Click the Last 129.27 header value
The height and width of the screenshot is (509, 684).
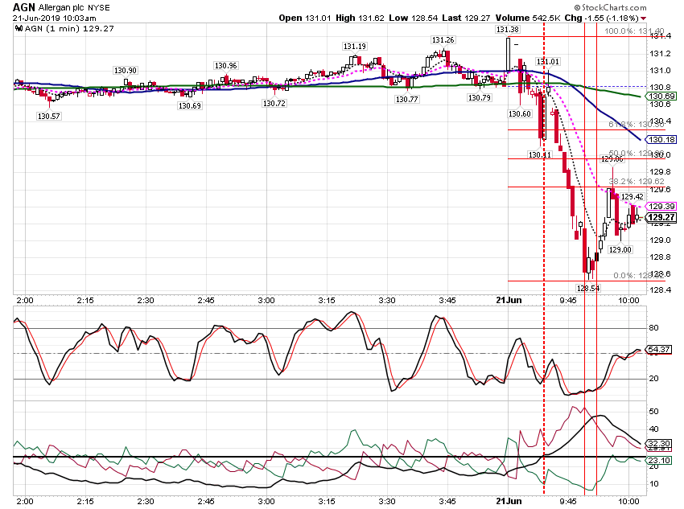point(466,18)
